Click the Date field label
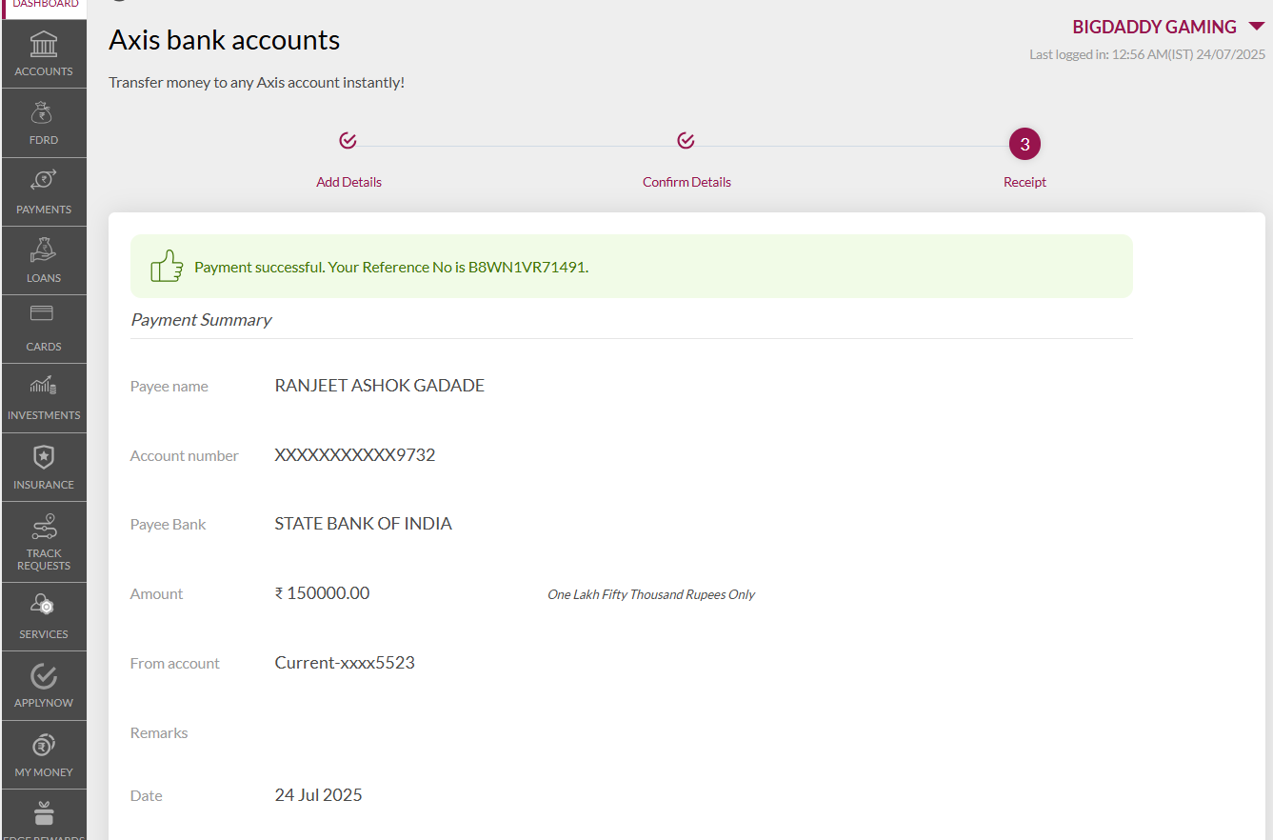1273x840 pixels. [x=147, y=796]
